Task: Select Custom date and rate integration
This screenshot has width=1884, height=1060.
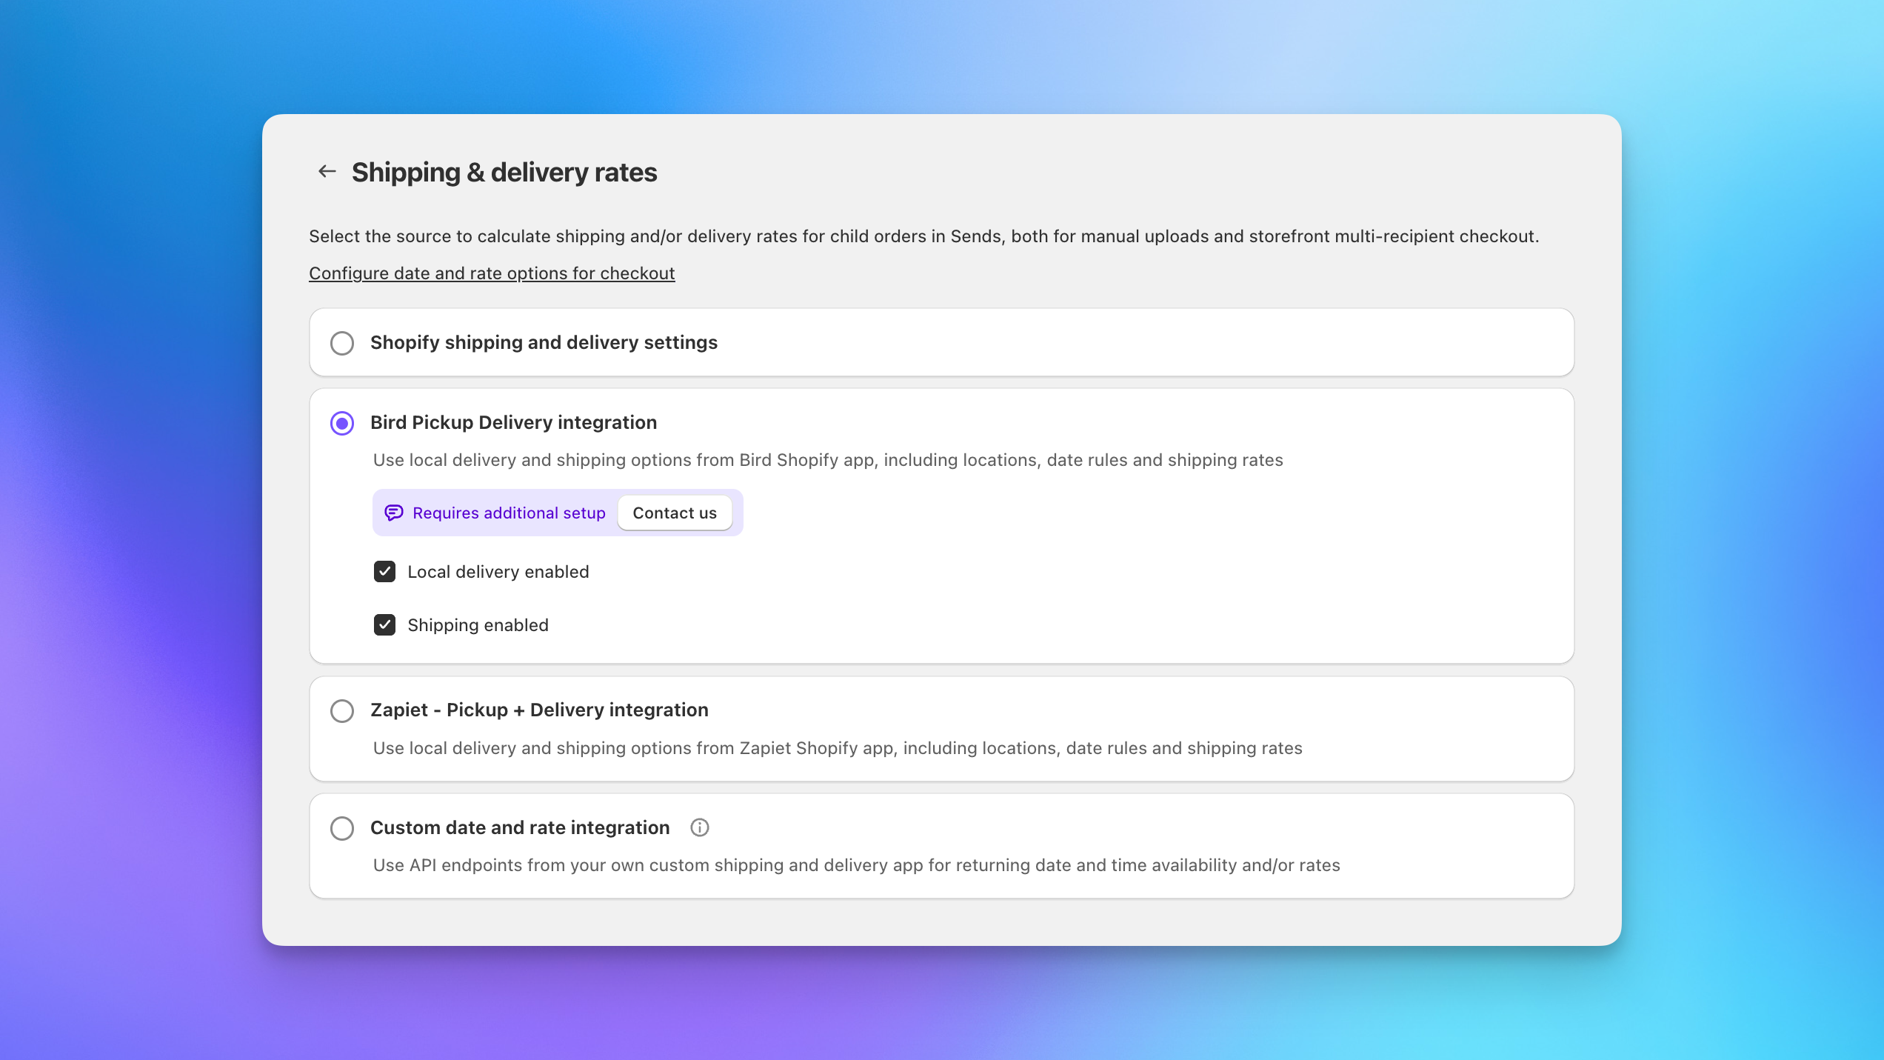Action: tap(341, 828)
